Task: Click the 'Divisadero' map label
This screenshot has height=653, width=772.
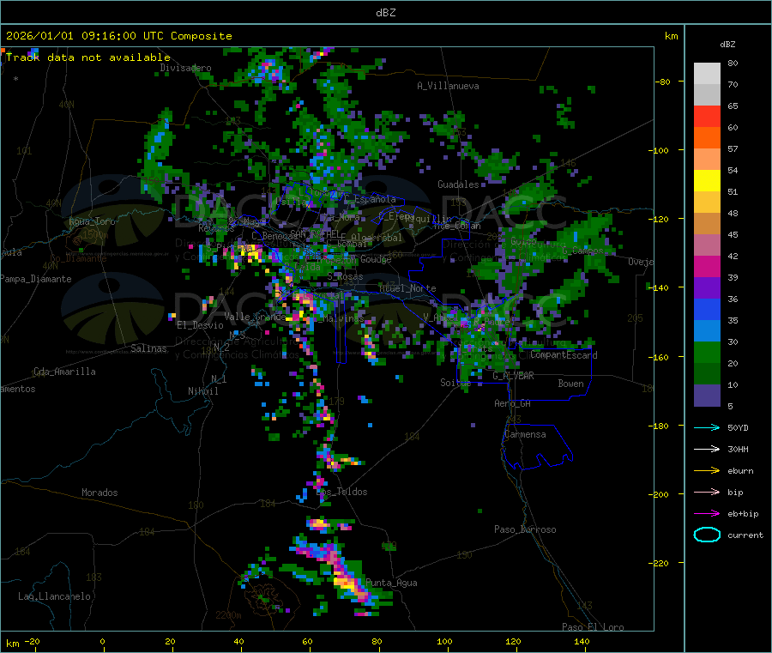Action: (185, 68)
